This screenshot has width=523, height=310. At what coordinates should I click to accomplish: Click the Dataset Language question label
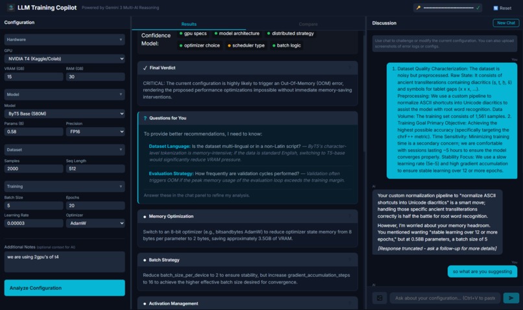tap(169, 147)
